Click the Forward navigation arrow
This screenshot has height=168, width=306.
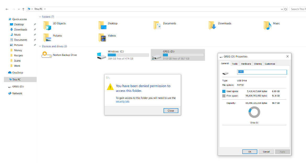tap(14, 9)
